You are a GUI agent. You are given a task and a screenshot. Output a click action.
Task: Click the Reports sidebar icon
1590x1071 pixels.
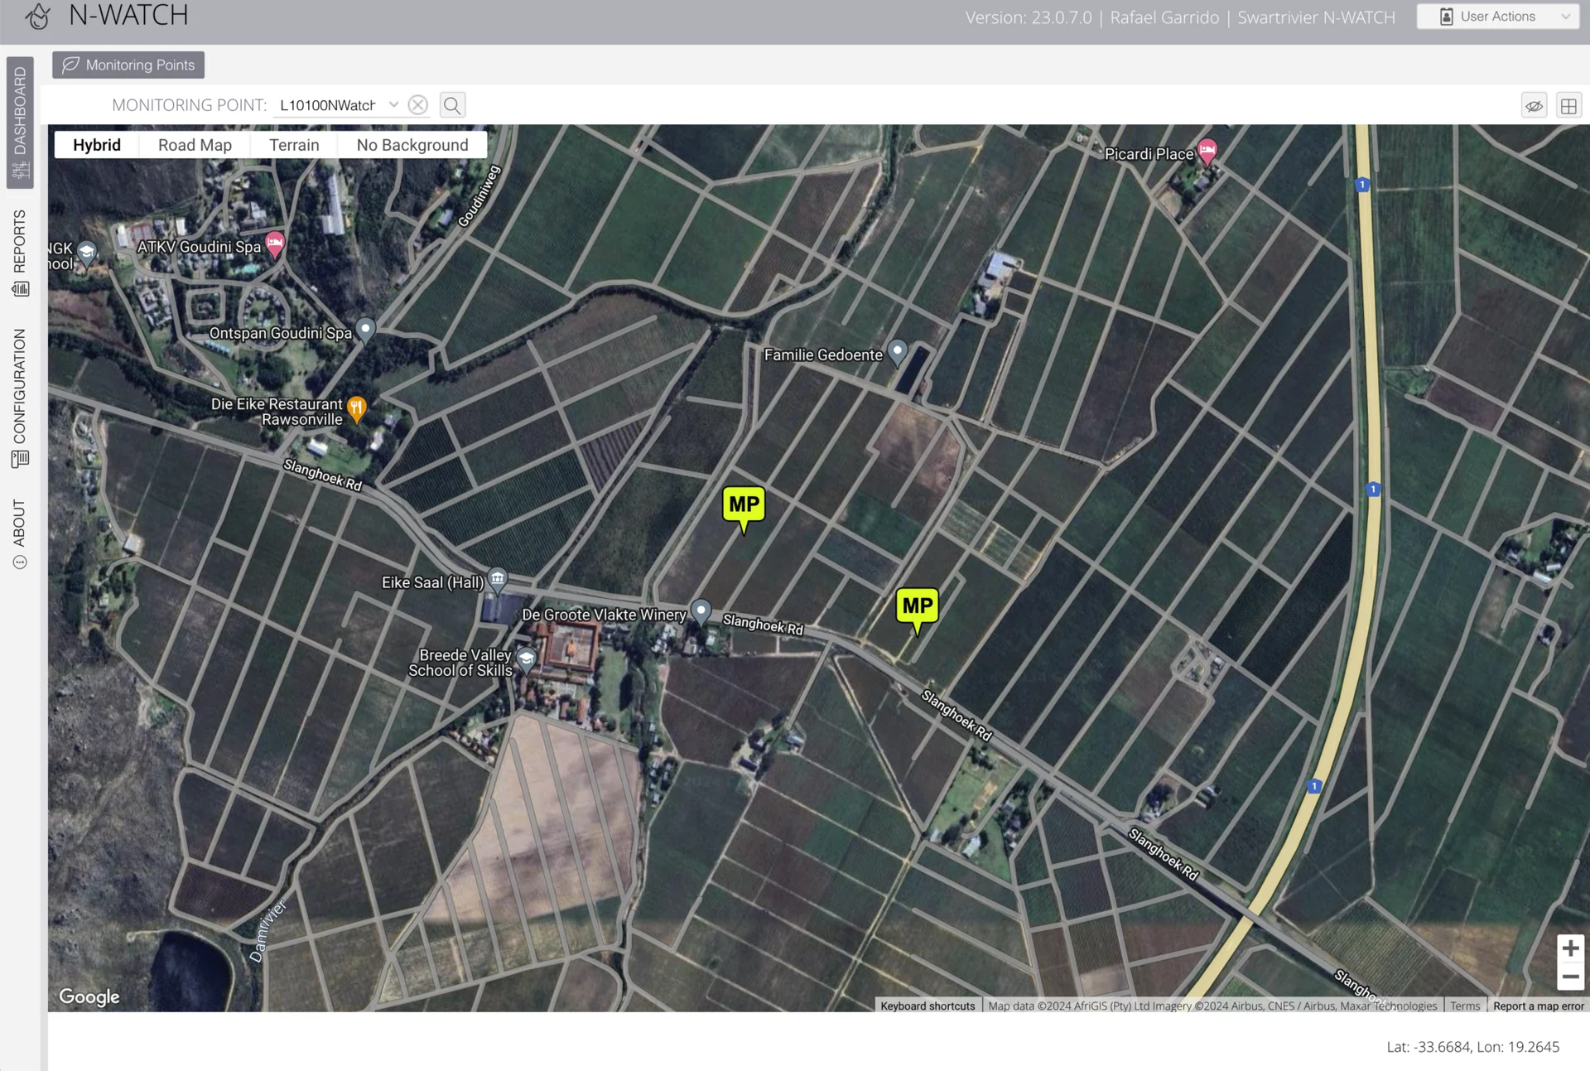[21, 288]
